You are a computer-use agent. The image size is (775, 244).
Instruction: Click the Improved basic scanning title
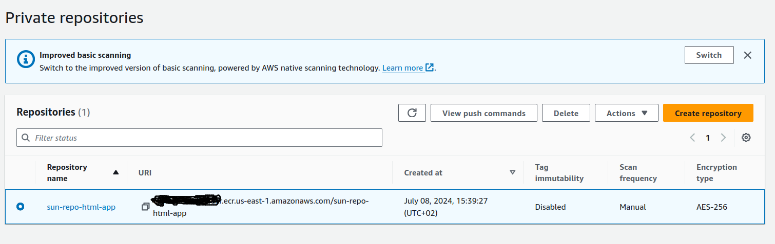[x=85, y=55]
